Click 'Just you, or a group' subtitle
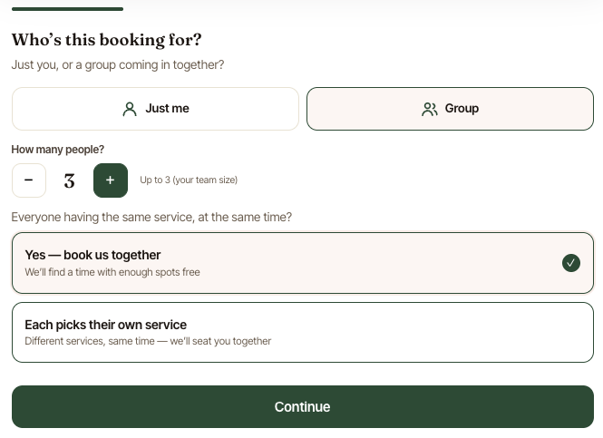 [118, 65]
